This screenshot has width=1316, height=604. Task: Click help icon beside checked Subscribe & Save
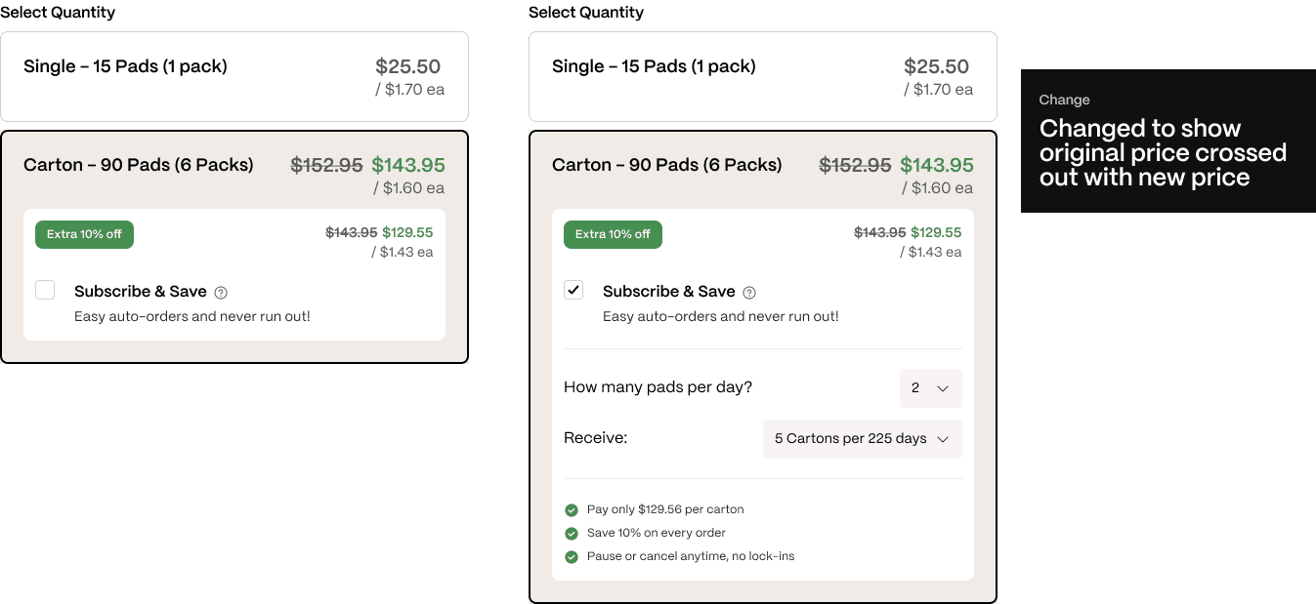coord(749,293)
